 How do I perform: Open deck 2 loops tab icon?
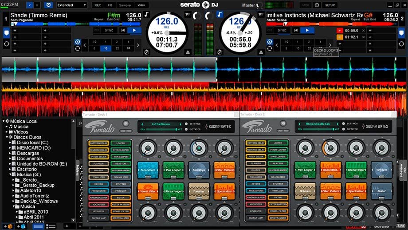[401, 44]
